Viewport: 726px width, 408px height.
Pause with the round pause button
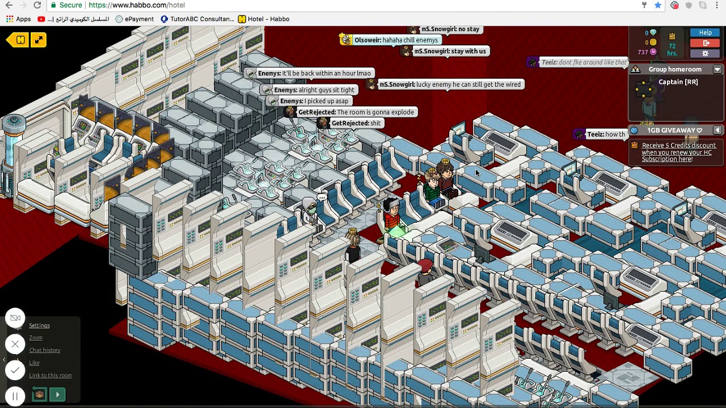pos(15,396)
